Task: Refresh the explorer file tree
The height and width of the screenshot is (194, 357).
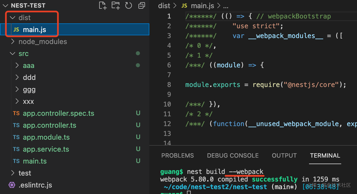Action: [128, 5]
